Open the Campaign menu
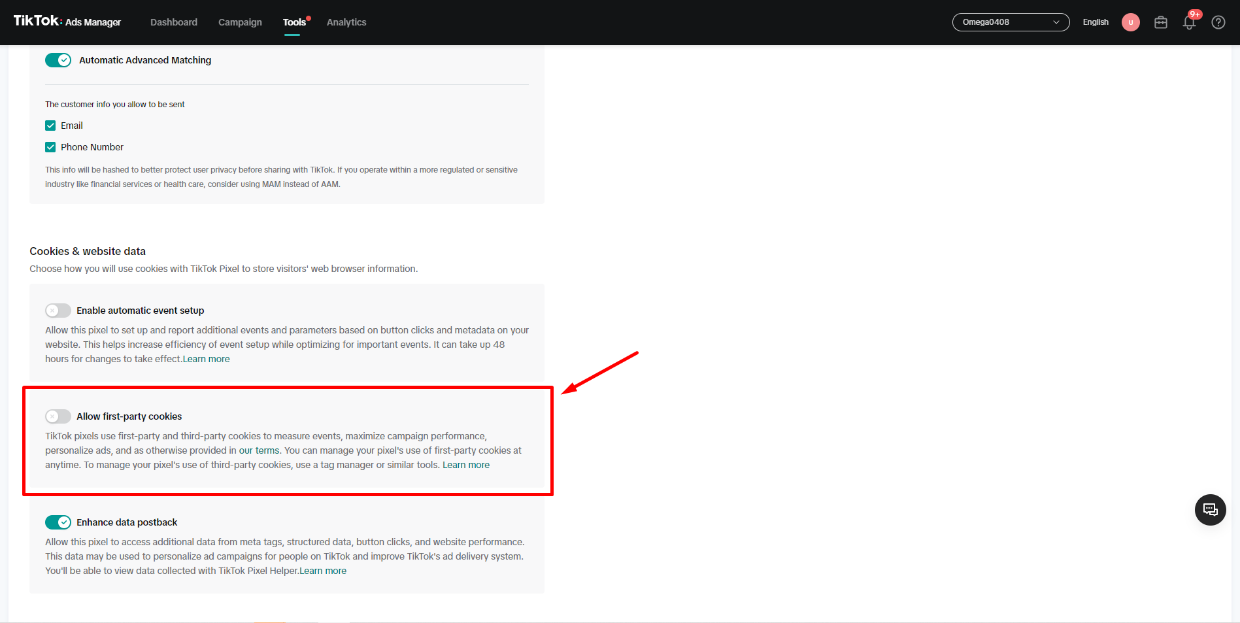 [240, 22]
